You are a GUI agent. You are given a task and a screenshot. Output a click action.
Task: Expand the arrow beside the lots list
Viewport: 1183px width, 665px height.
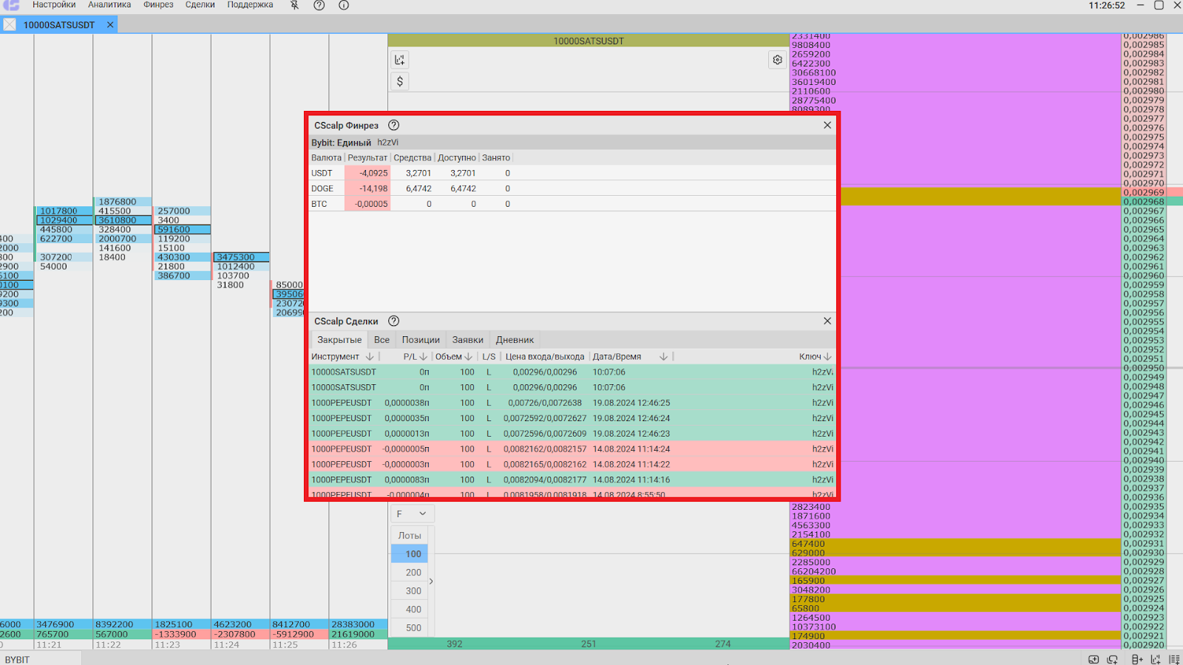[x=431, y=582]
